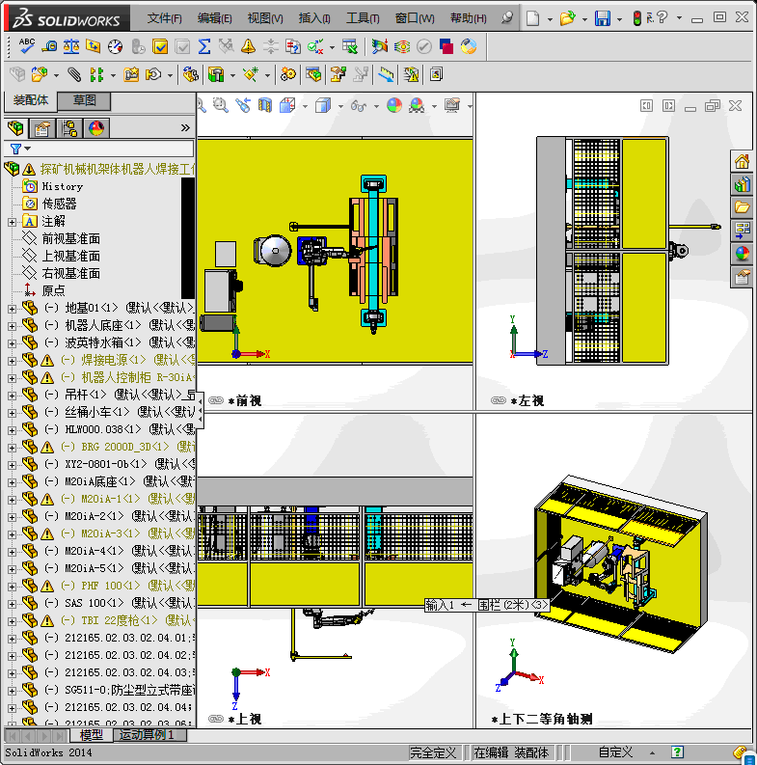This screenshot has width=757, height=765.
Task: Expand the 焊接电源<1> component
Action: click(13, 361)
